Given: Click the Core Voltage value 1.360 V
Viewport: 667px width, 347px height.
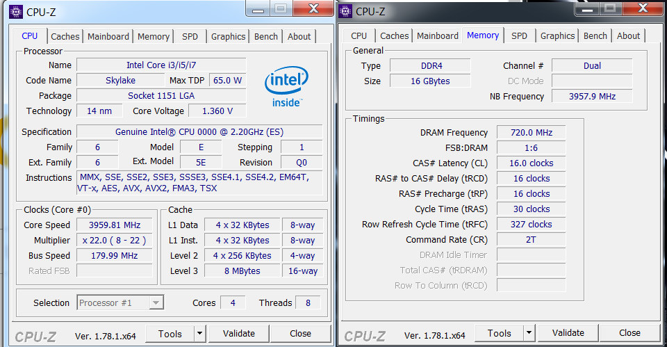Looking at the screenshot, I should tap(217, 111).
